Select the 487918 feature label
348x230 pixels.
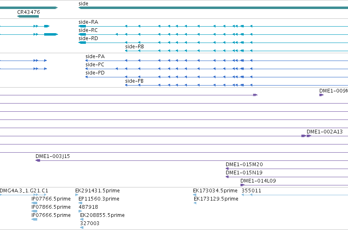(88, 207)
